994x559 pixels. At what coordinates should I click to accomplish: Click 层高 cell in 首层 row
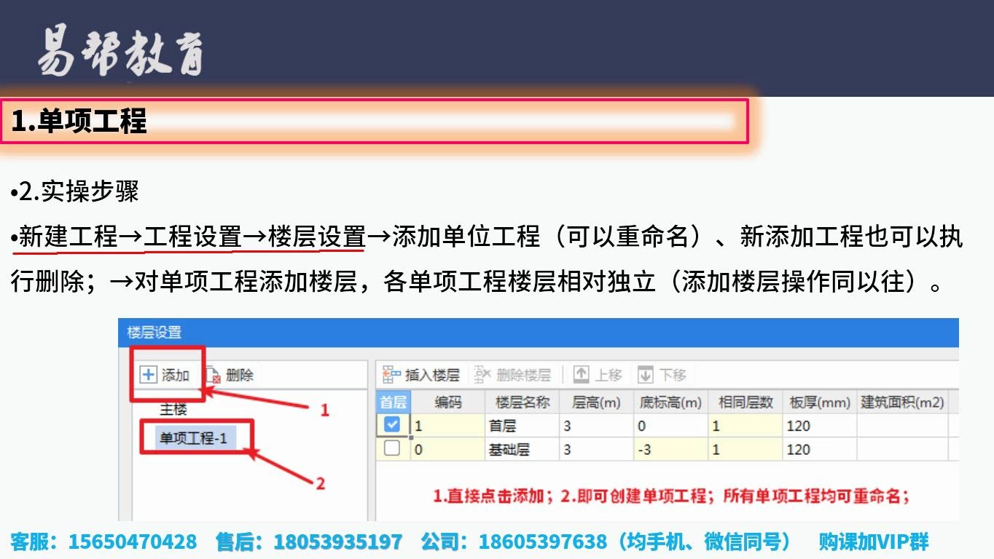click(597, 426)
